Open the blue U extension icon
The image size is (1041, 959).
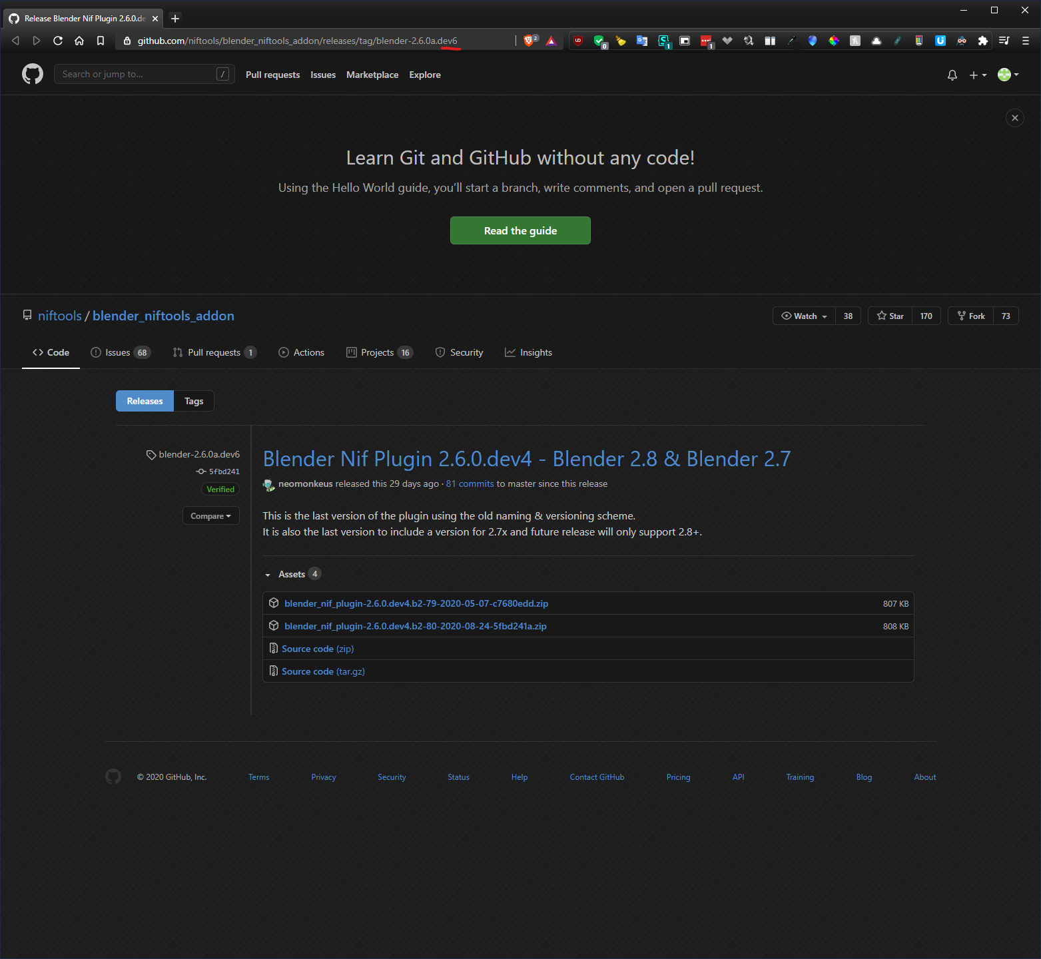940,41
